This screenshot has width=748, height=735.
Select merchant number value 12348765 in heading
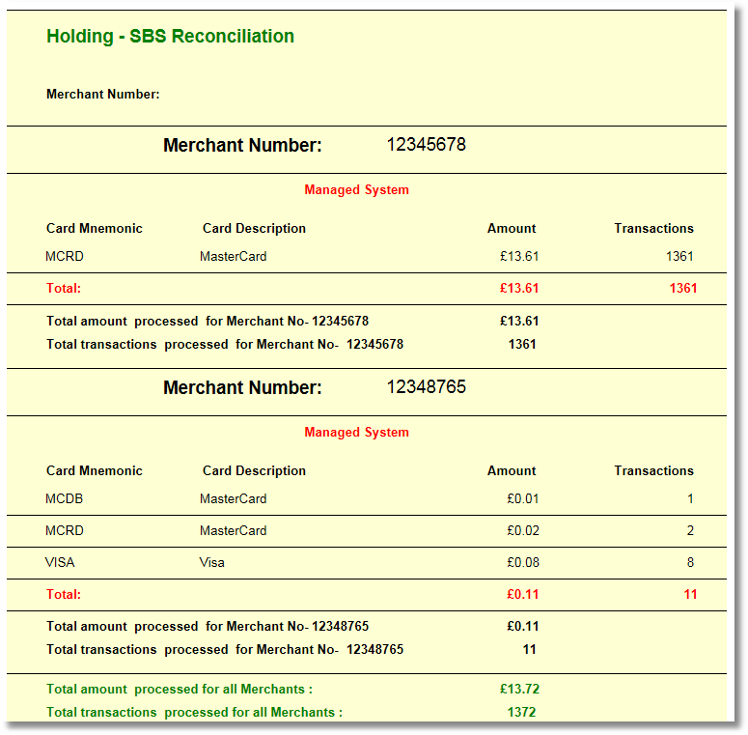(x=426, y=387)
